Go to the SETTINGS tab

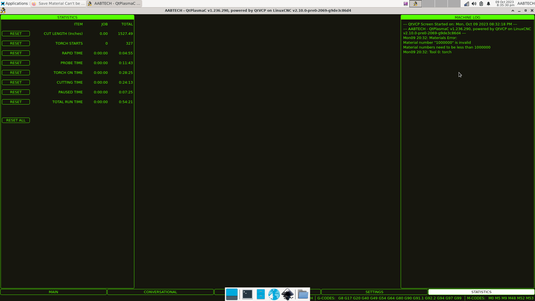[x=374, y=292]
